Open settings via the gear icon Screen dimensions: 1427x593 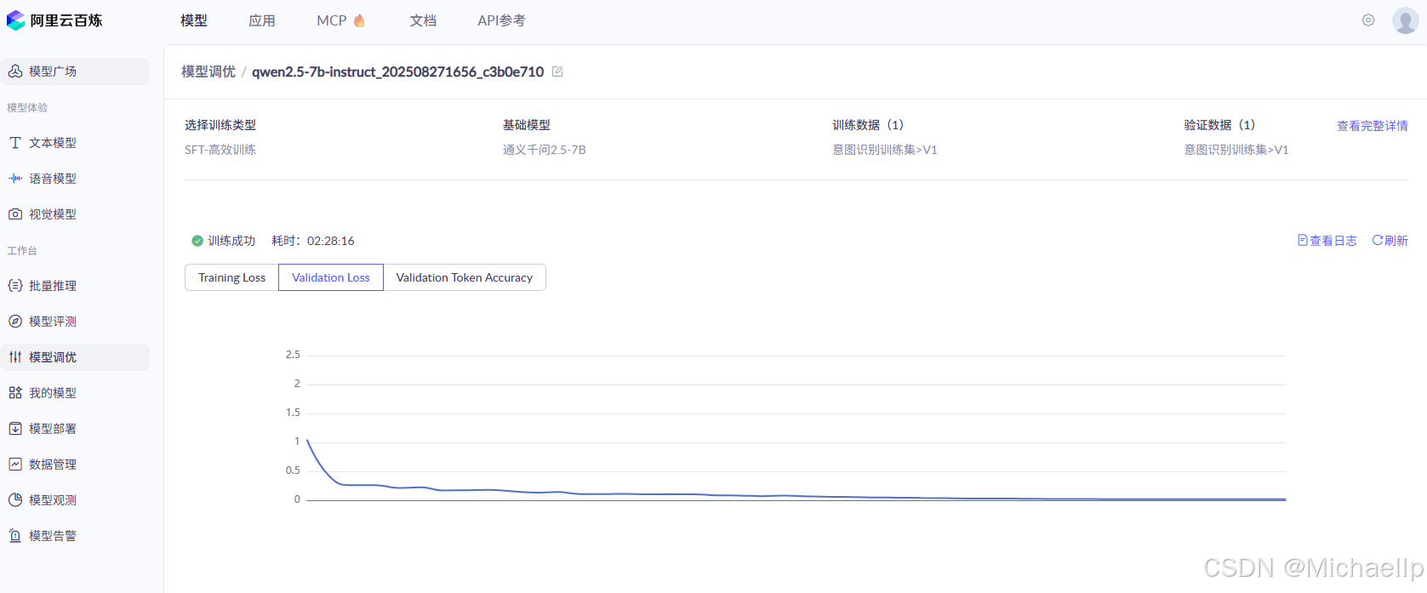(1368, 20)
